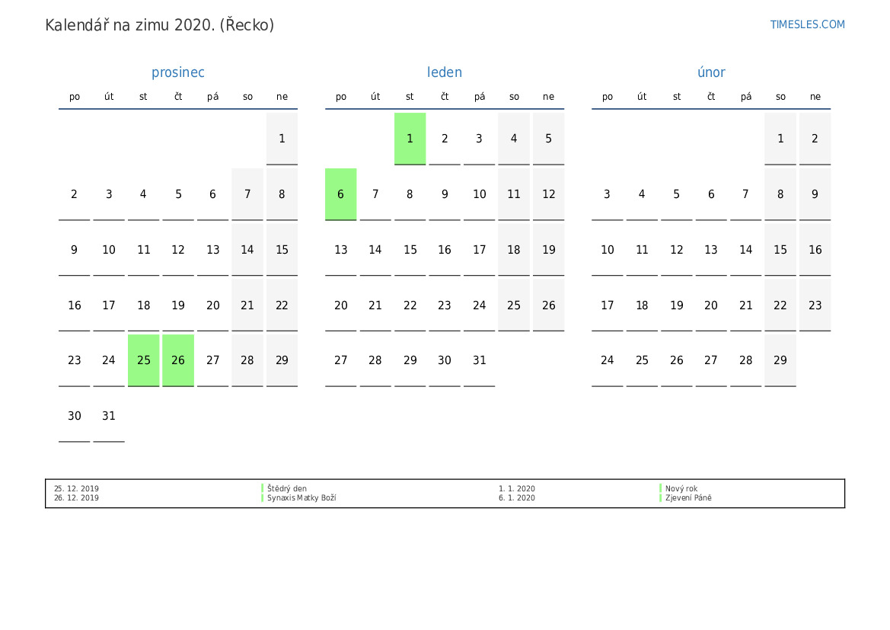890x630 pixels.
Task: Click December 21 in prosinec
Action: point(247,305)
